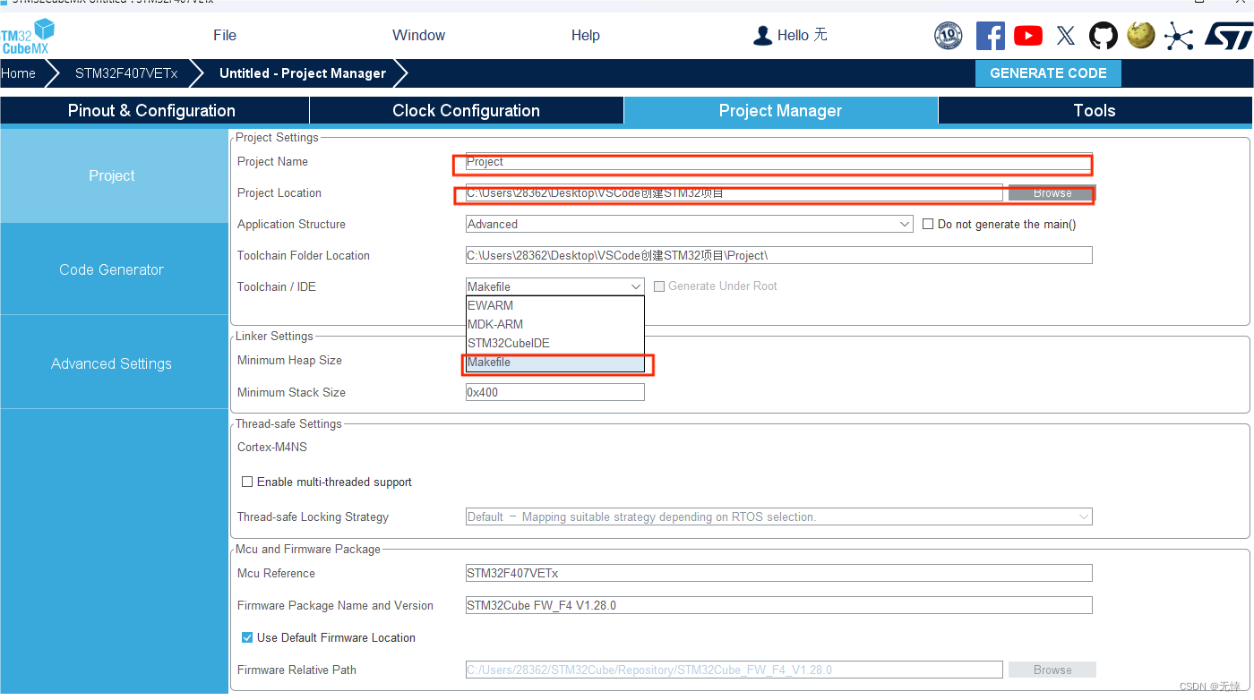This screenshot has width=1254, height=700.
Task: Click the Firmware Relative Path field
Action: 734,670
